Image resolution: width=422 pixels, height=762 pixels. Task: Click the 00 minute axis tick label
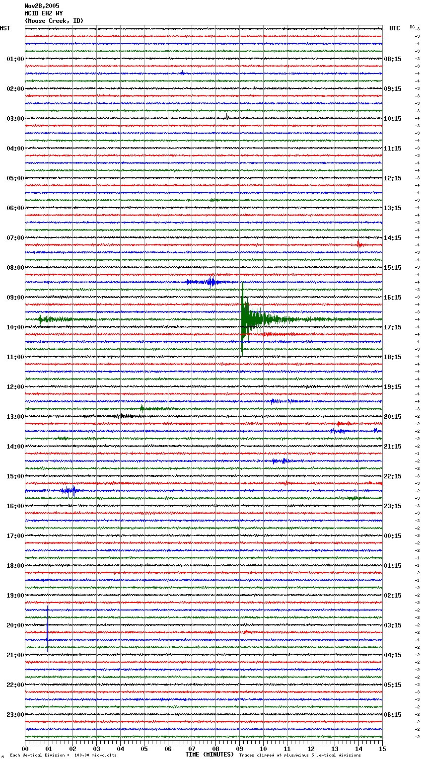pos(25,749)
